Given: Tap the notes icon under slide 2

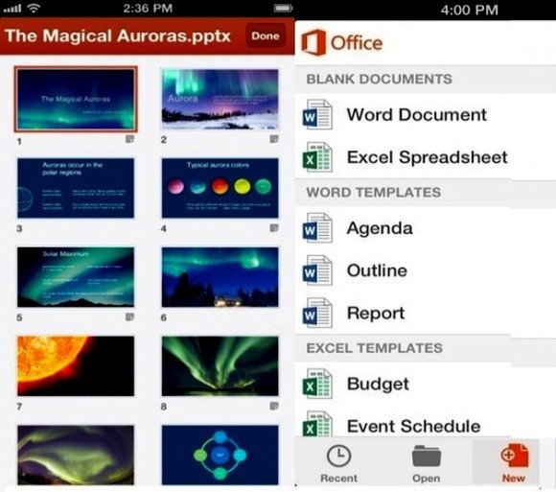Looking at the screenshot, I should 274,139.
